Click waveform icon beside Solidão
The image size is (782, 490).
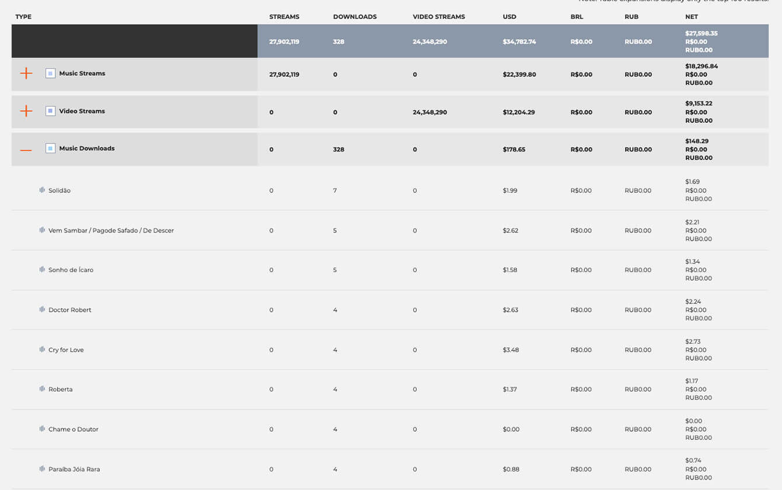coord(42,190)
